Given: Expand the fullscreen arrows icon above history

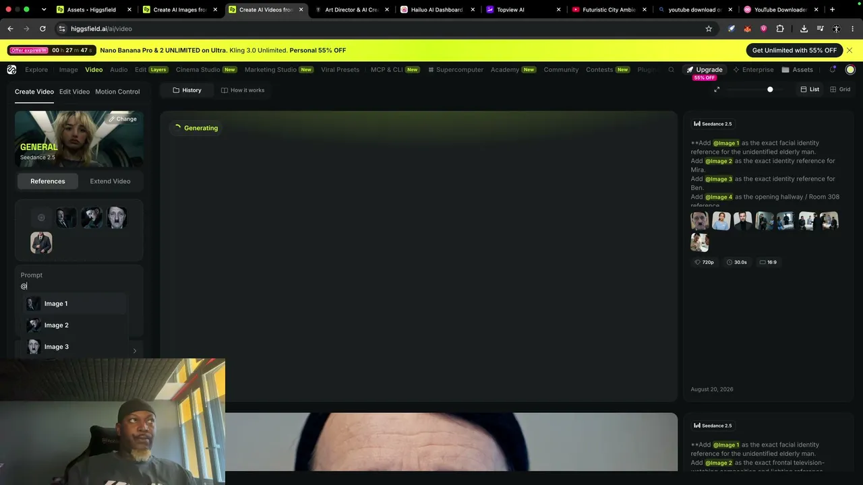Looking at the screenshot, I should tap(717, 90).
